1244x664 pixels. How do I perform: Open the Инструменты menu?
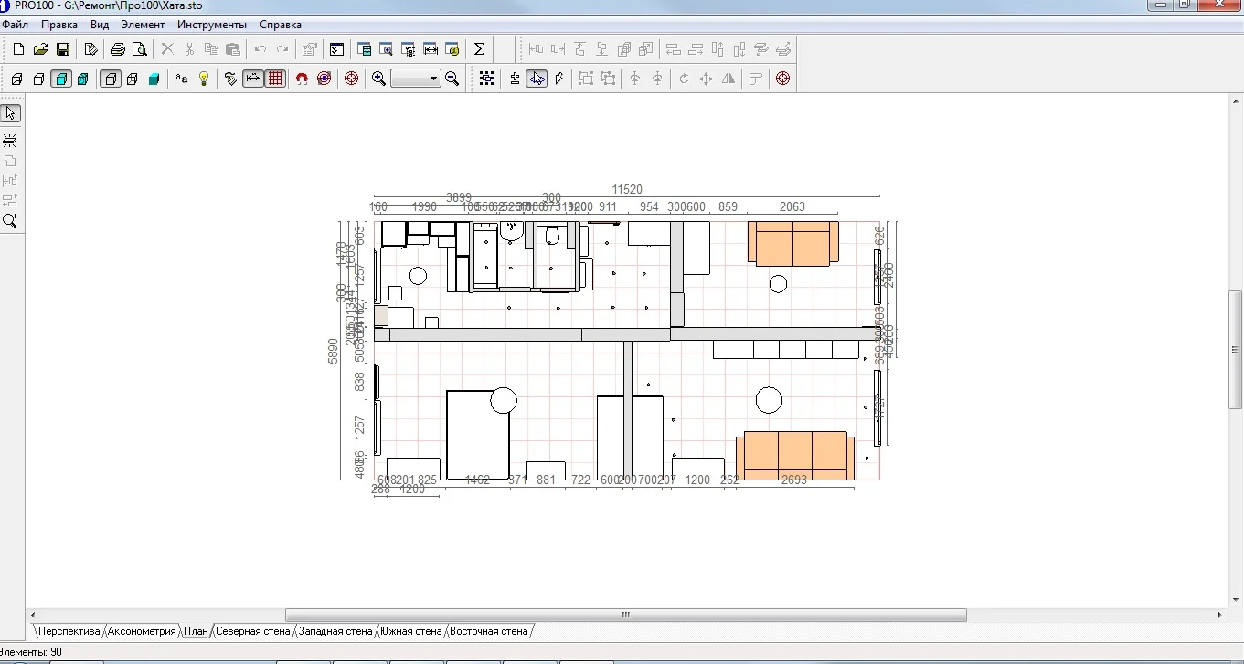coord(212,25)
